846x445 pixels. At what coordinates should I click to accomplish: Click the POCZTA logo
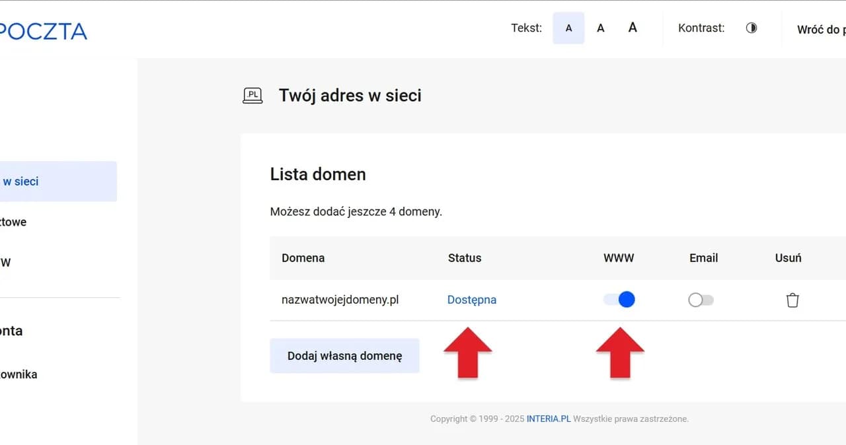coord(43,31)
